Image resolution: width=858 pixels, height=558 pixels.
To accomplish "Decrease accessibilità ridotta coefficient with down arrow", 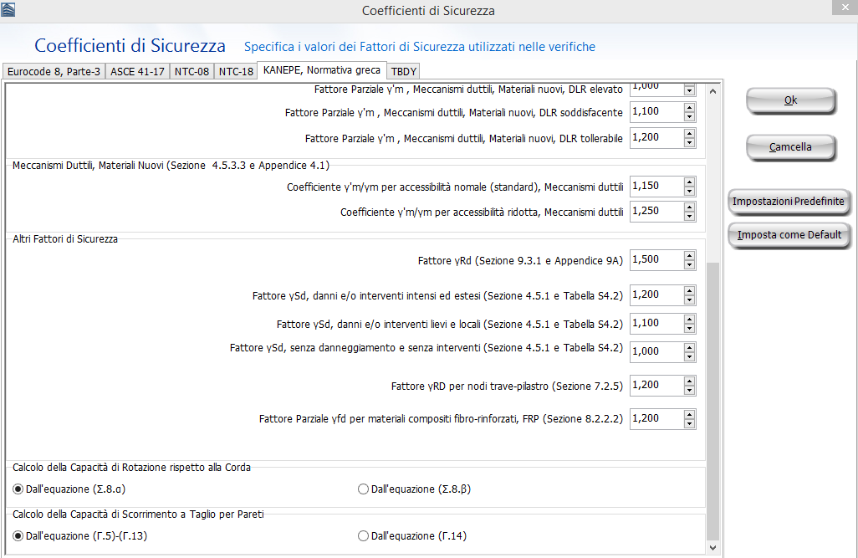I will click(689, 217).
